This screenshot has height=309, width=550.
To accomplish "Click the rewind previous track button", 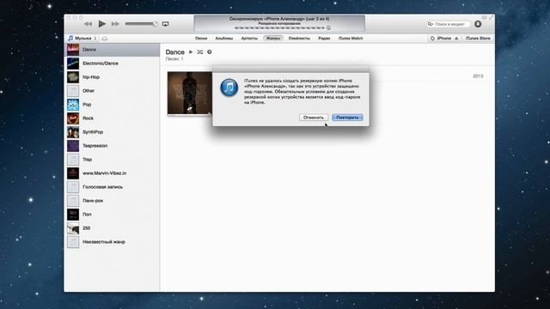I will tap(88, 24).
